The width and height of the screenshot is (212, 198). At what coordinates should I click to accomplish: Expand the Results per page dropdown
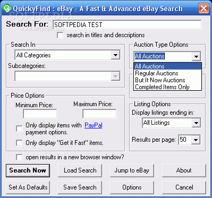190,140
